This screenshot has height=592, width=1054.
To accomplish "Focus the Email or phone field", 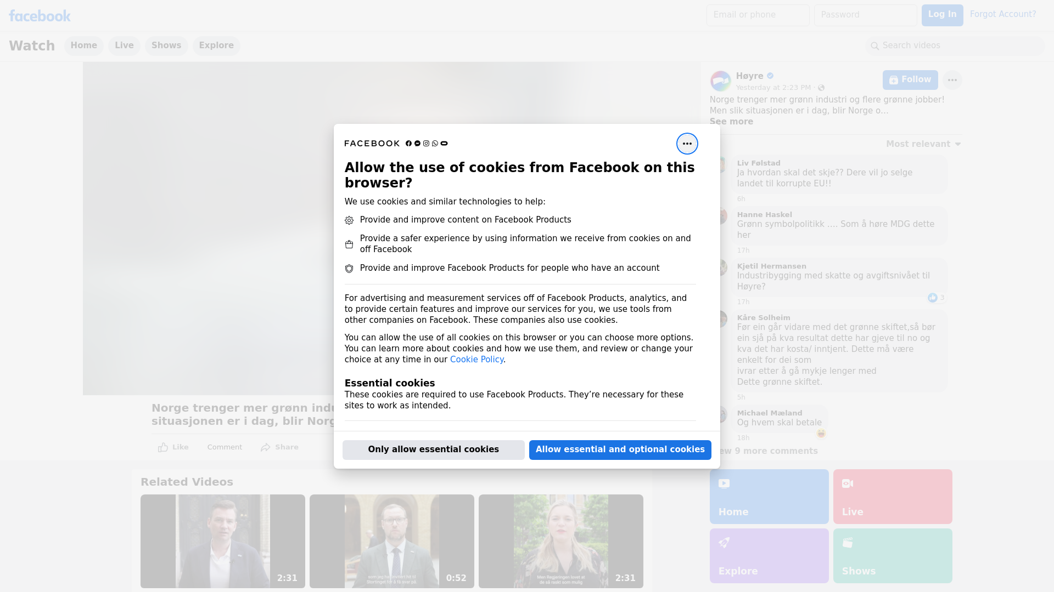I will [758, 15].
